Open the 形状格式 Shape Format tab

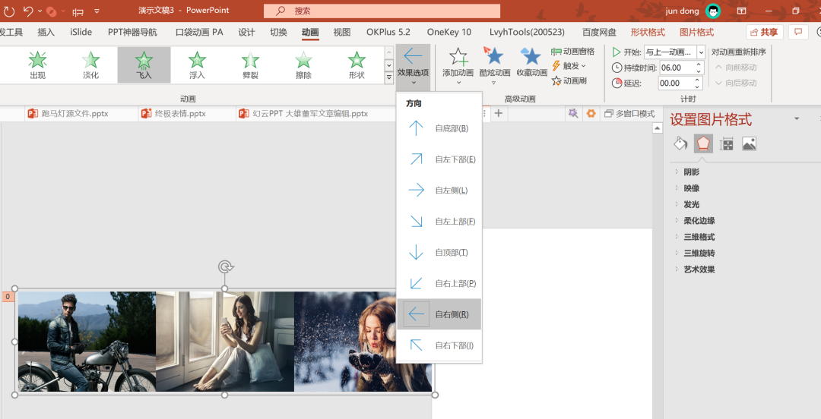pyautogui.click(x=648, y=32)
